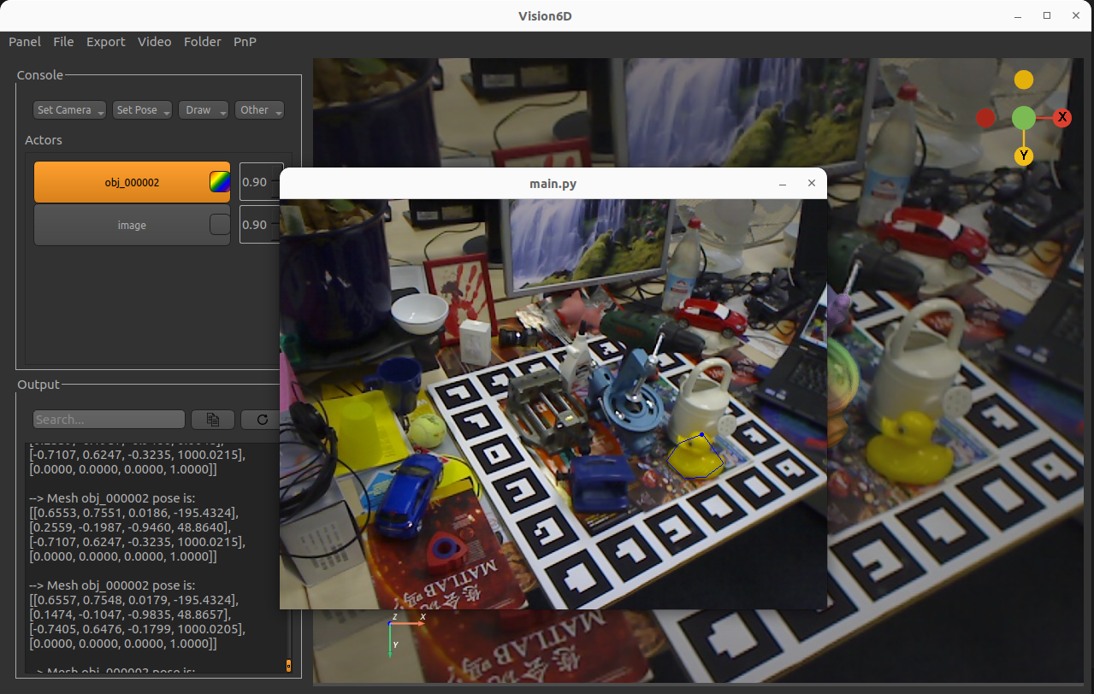
Task: Click the rainbow color swatch on obj_000002
Action: click(x=220, y=181)
